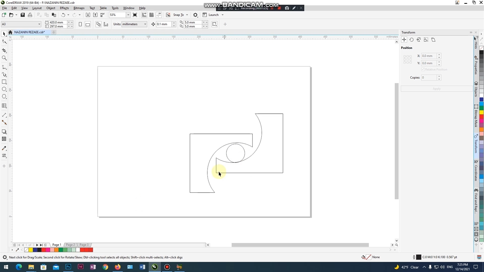This screenshot has width=484, height=272.
Task: Choose the Ellipse tool
Action: [x=4, y=89]
